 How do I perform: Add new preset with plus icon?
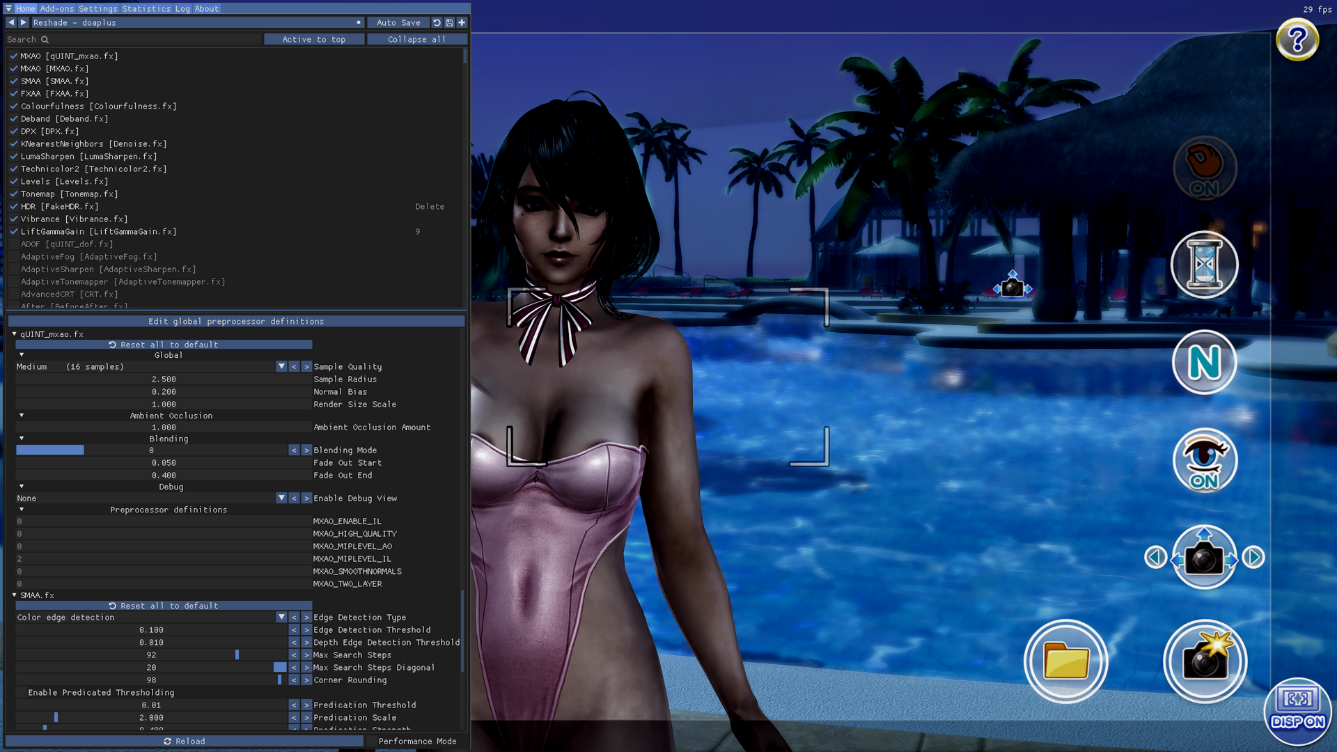pyautogui.click(x=462, y=22)
